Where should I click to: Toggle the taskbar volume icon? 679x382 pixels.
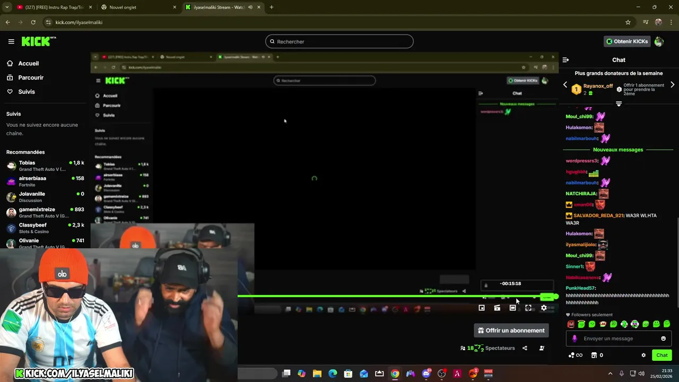pyautogui.click(x=641, y=374)
